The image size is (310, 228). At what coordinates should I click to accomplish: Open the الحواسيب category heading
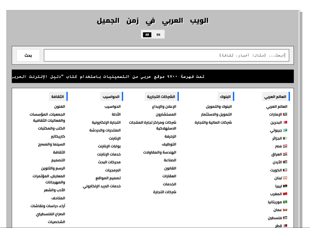point(111,97)
